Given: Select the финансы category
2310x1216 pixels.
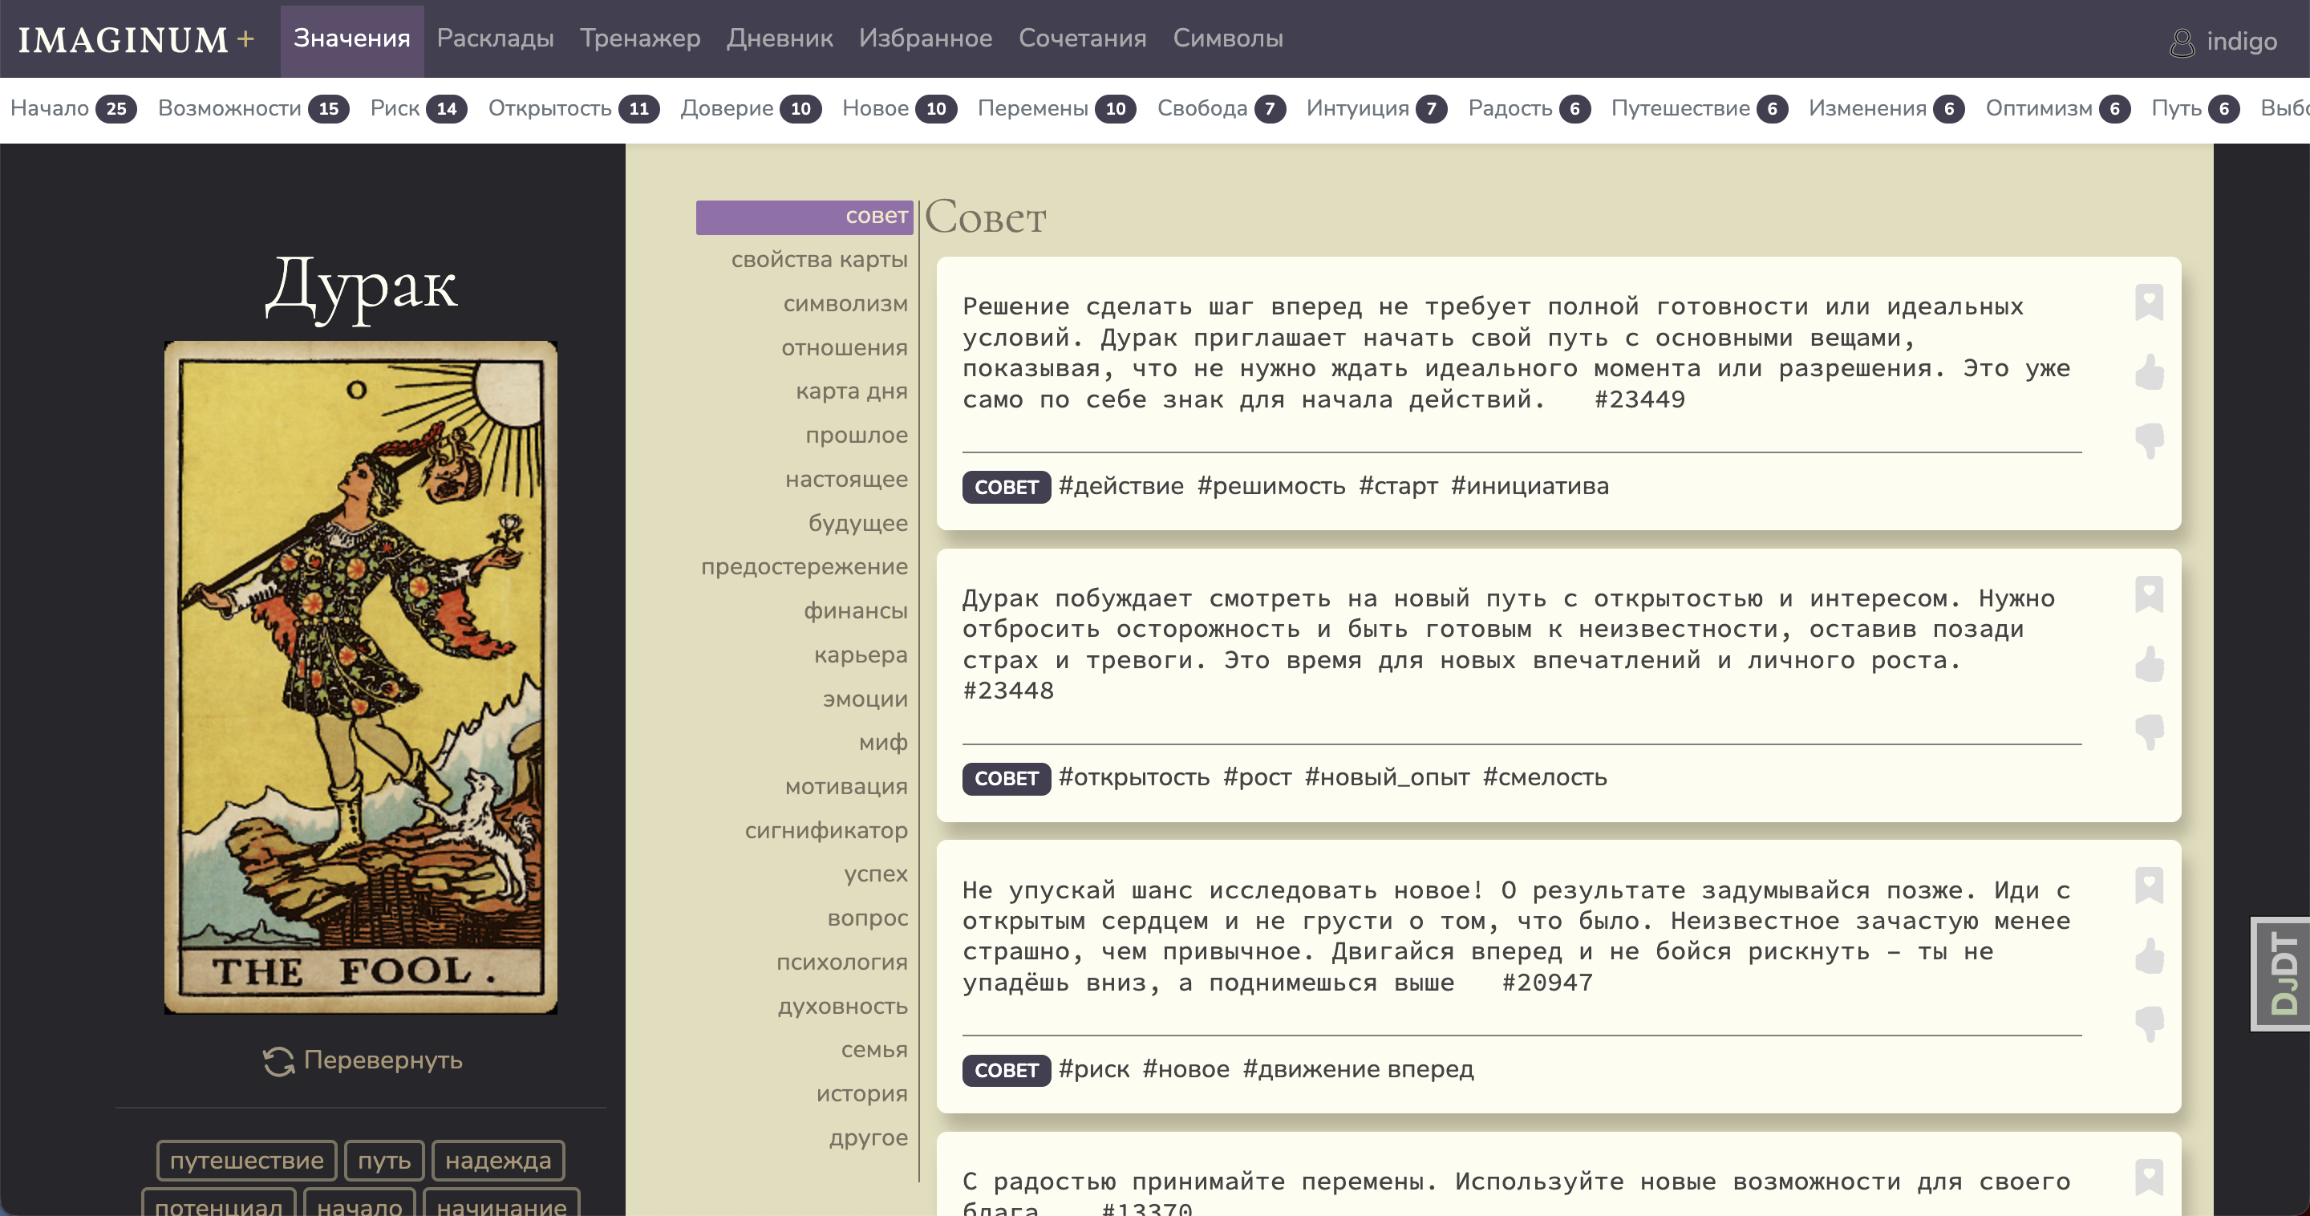Looking at the screenshot, I should click(x=856, y=611).
